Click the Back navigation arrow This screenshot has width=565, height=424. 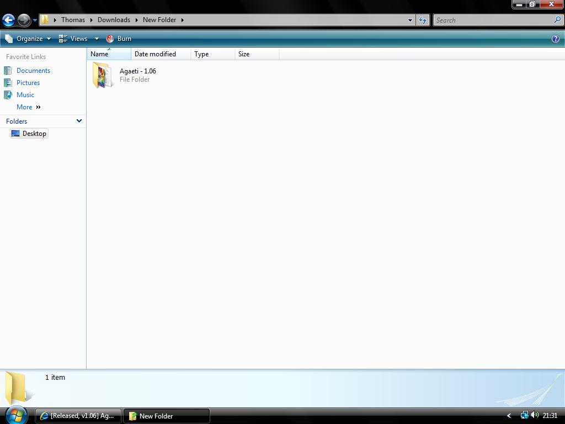[x=8, y=20]
